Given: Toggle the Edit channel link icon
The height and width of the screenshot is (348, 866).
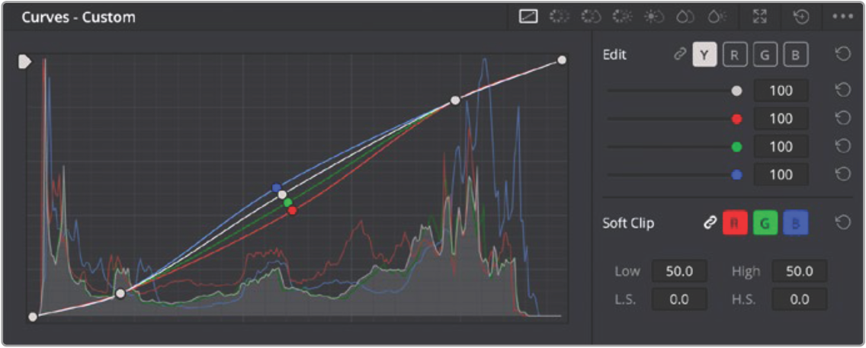Looking at the screenshot, I should pyautogui.click(x=680, y=56).
